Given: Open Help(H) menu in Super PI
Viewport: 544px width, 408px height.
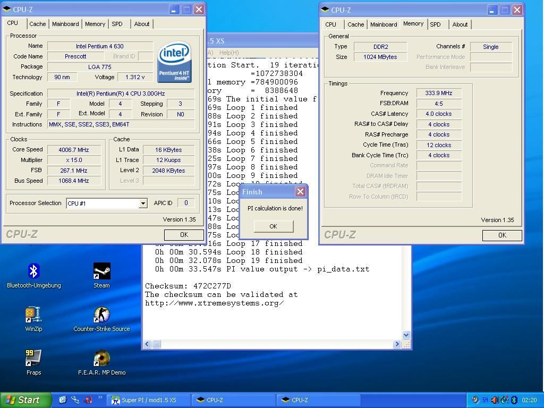Looking at the screenshot, I should click(228, 53).
